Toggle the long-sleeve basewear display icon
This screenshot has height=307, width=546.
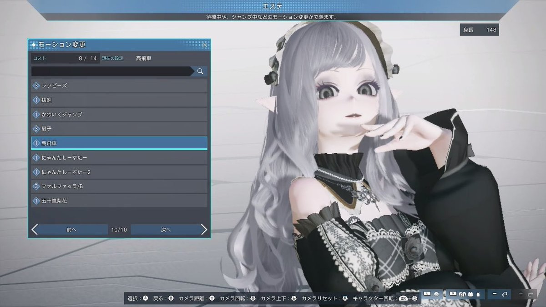point(470,294)
